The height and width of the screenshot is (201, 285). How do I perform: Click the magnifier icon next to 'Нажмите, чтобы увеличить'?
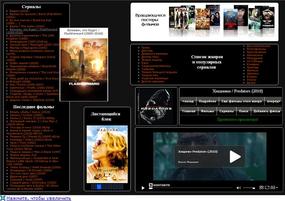tap(3, 198)
